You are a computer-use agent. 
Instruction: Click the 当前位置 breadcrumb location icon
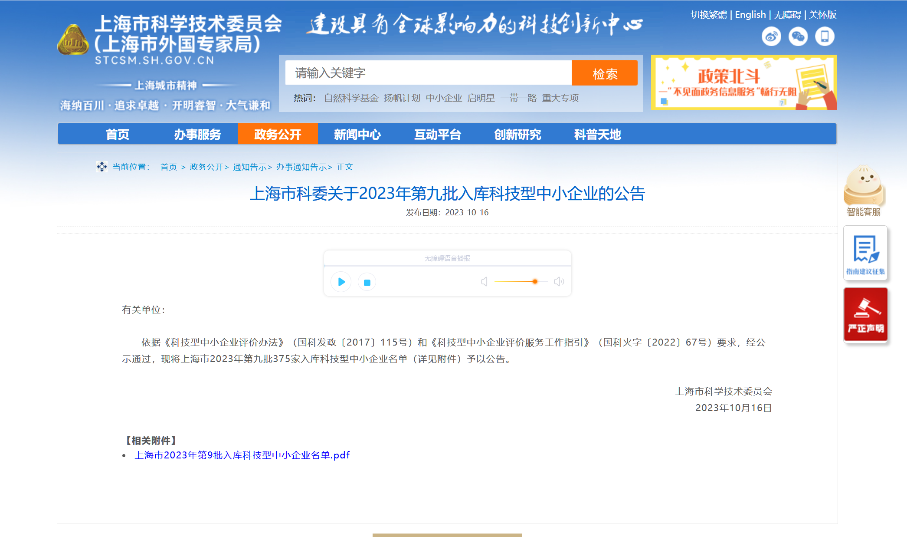(101, 167)
